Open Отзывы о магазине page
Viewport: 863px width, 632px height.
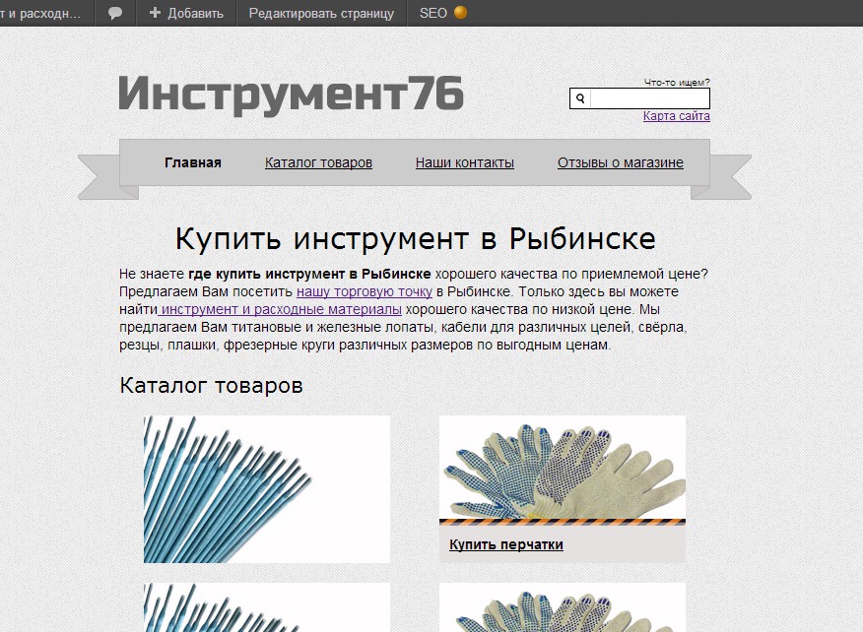coord(621,162)
